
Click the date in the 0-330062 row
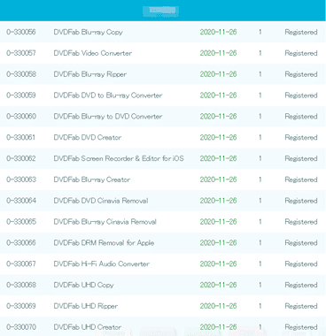pos(218,158)
